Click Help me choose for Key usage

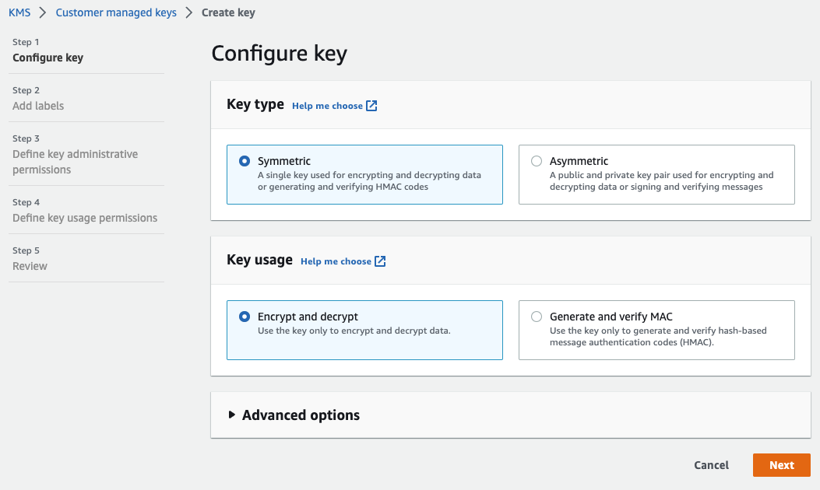point(336,261)
